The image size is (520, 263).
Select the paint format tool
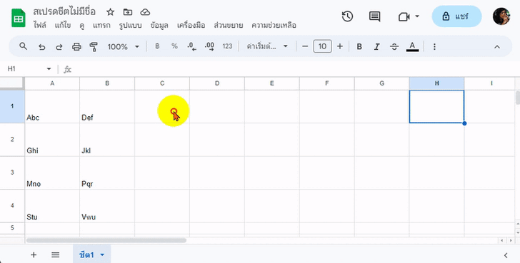point(94,46)
